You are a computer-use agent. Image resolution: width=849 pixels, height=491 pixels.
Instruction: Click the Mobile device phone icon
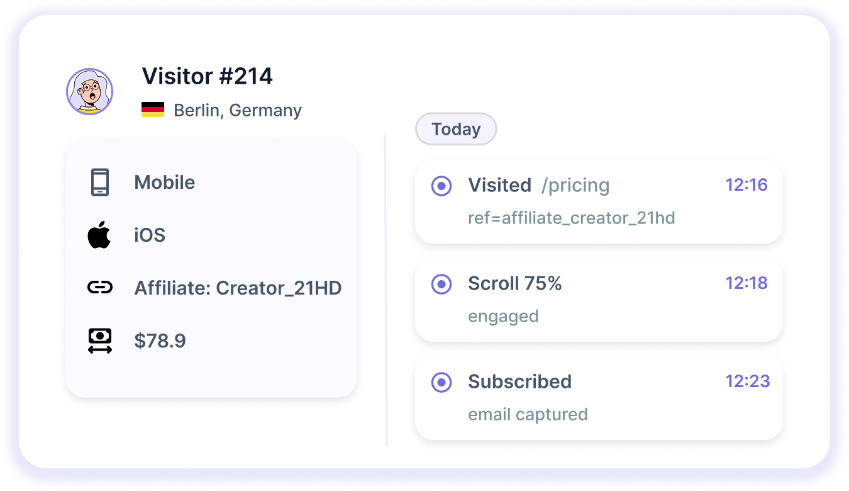pos(100,183)
